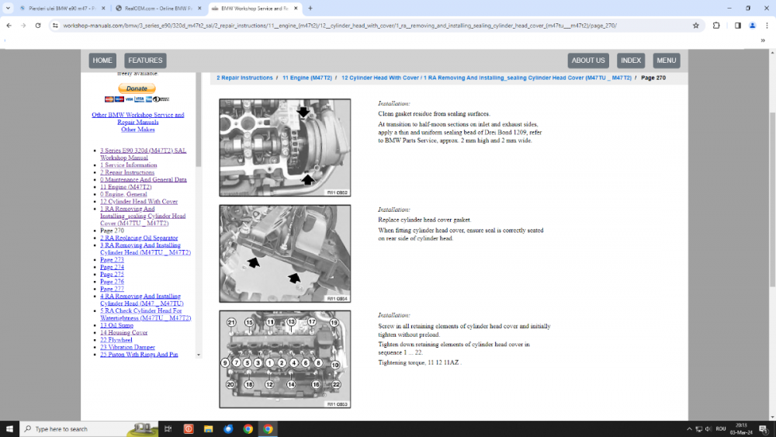Open the HOME page button
The height and width of the screenshot is (437, 776).
pos(102,61)
